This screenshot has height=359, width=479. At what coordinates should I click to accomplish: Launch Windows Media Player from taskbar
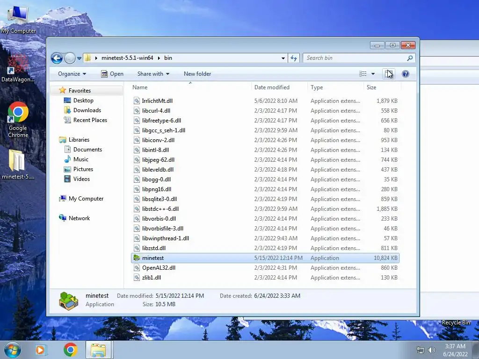tap(40, 350)
